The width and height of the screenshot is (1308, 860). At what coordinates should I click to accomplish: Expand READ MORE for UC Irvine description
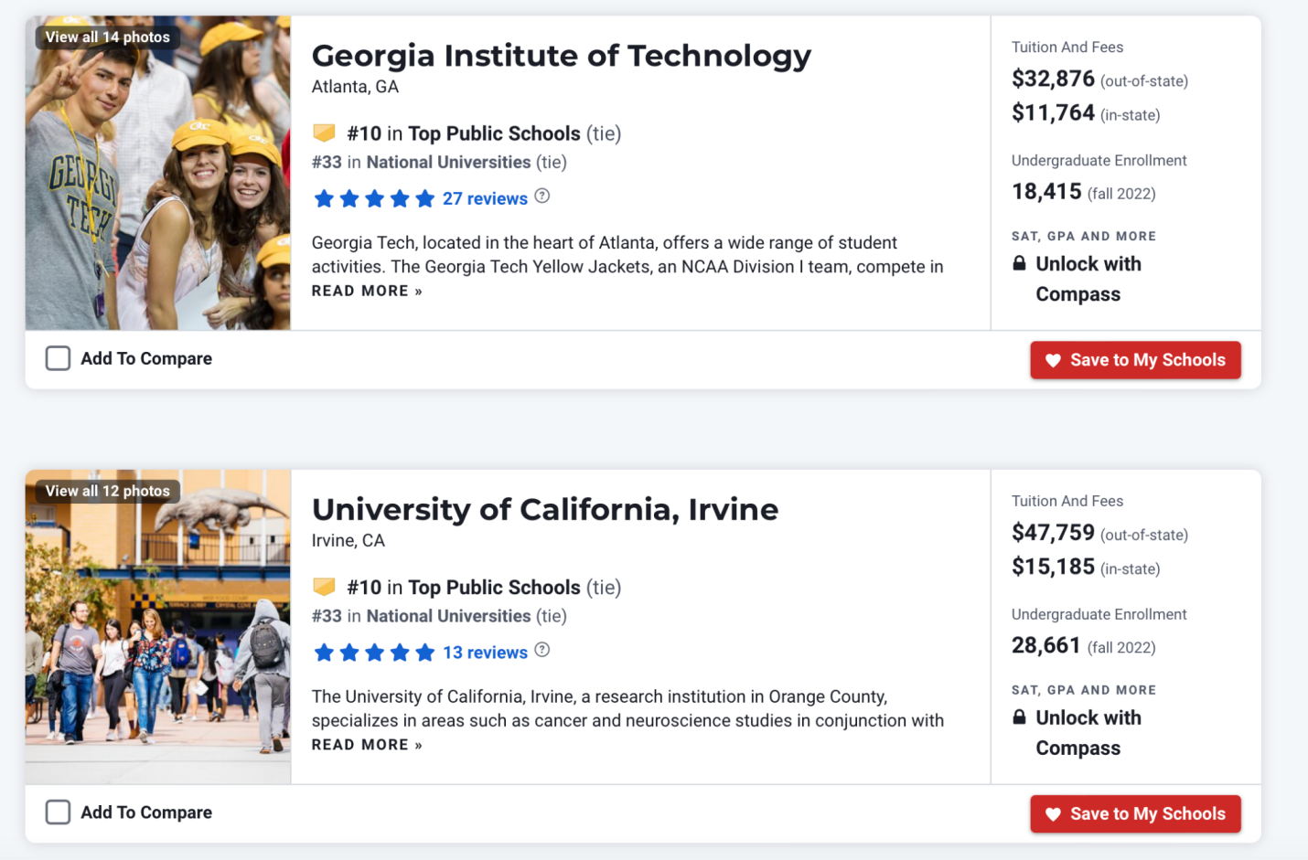[367, 745]
